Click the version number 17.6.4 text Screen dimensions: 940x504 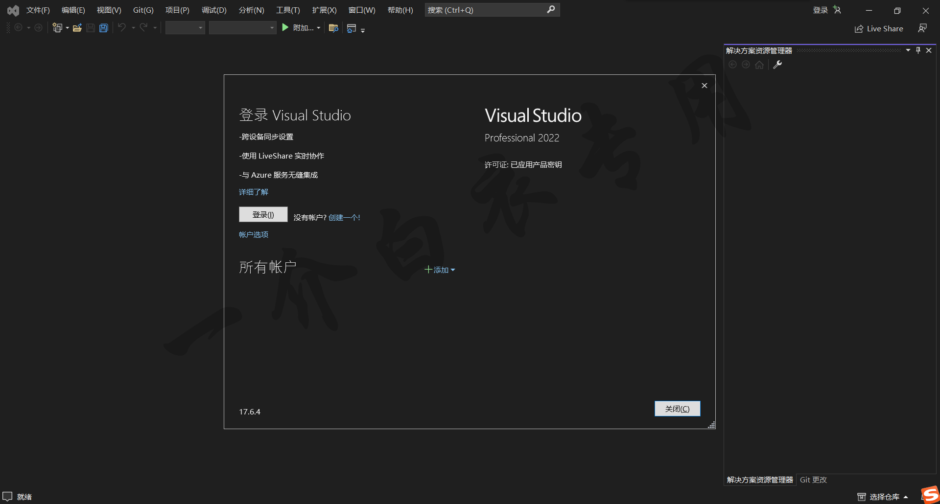coord(250,412)
